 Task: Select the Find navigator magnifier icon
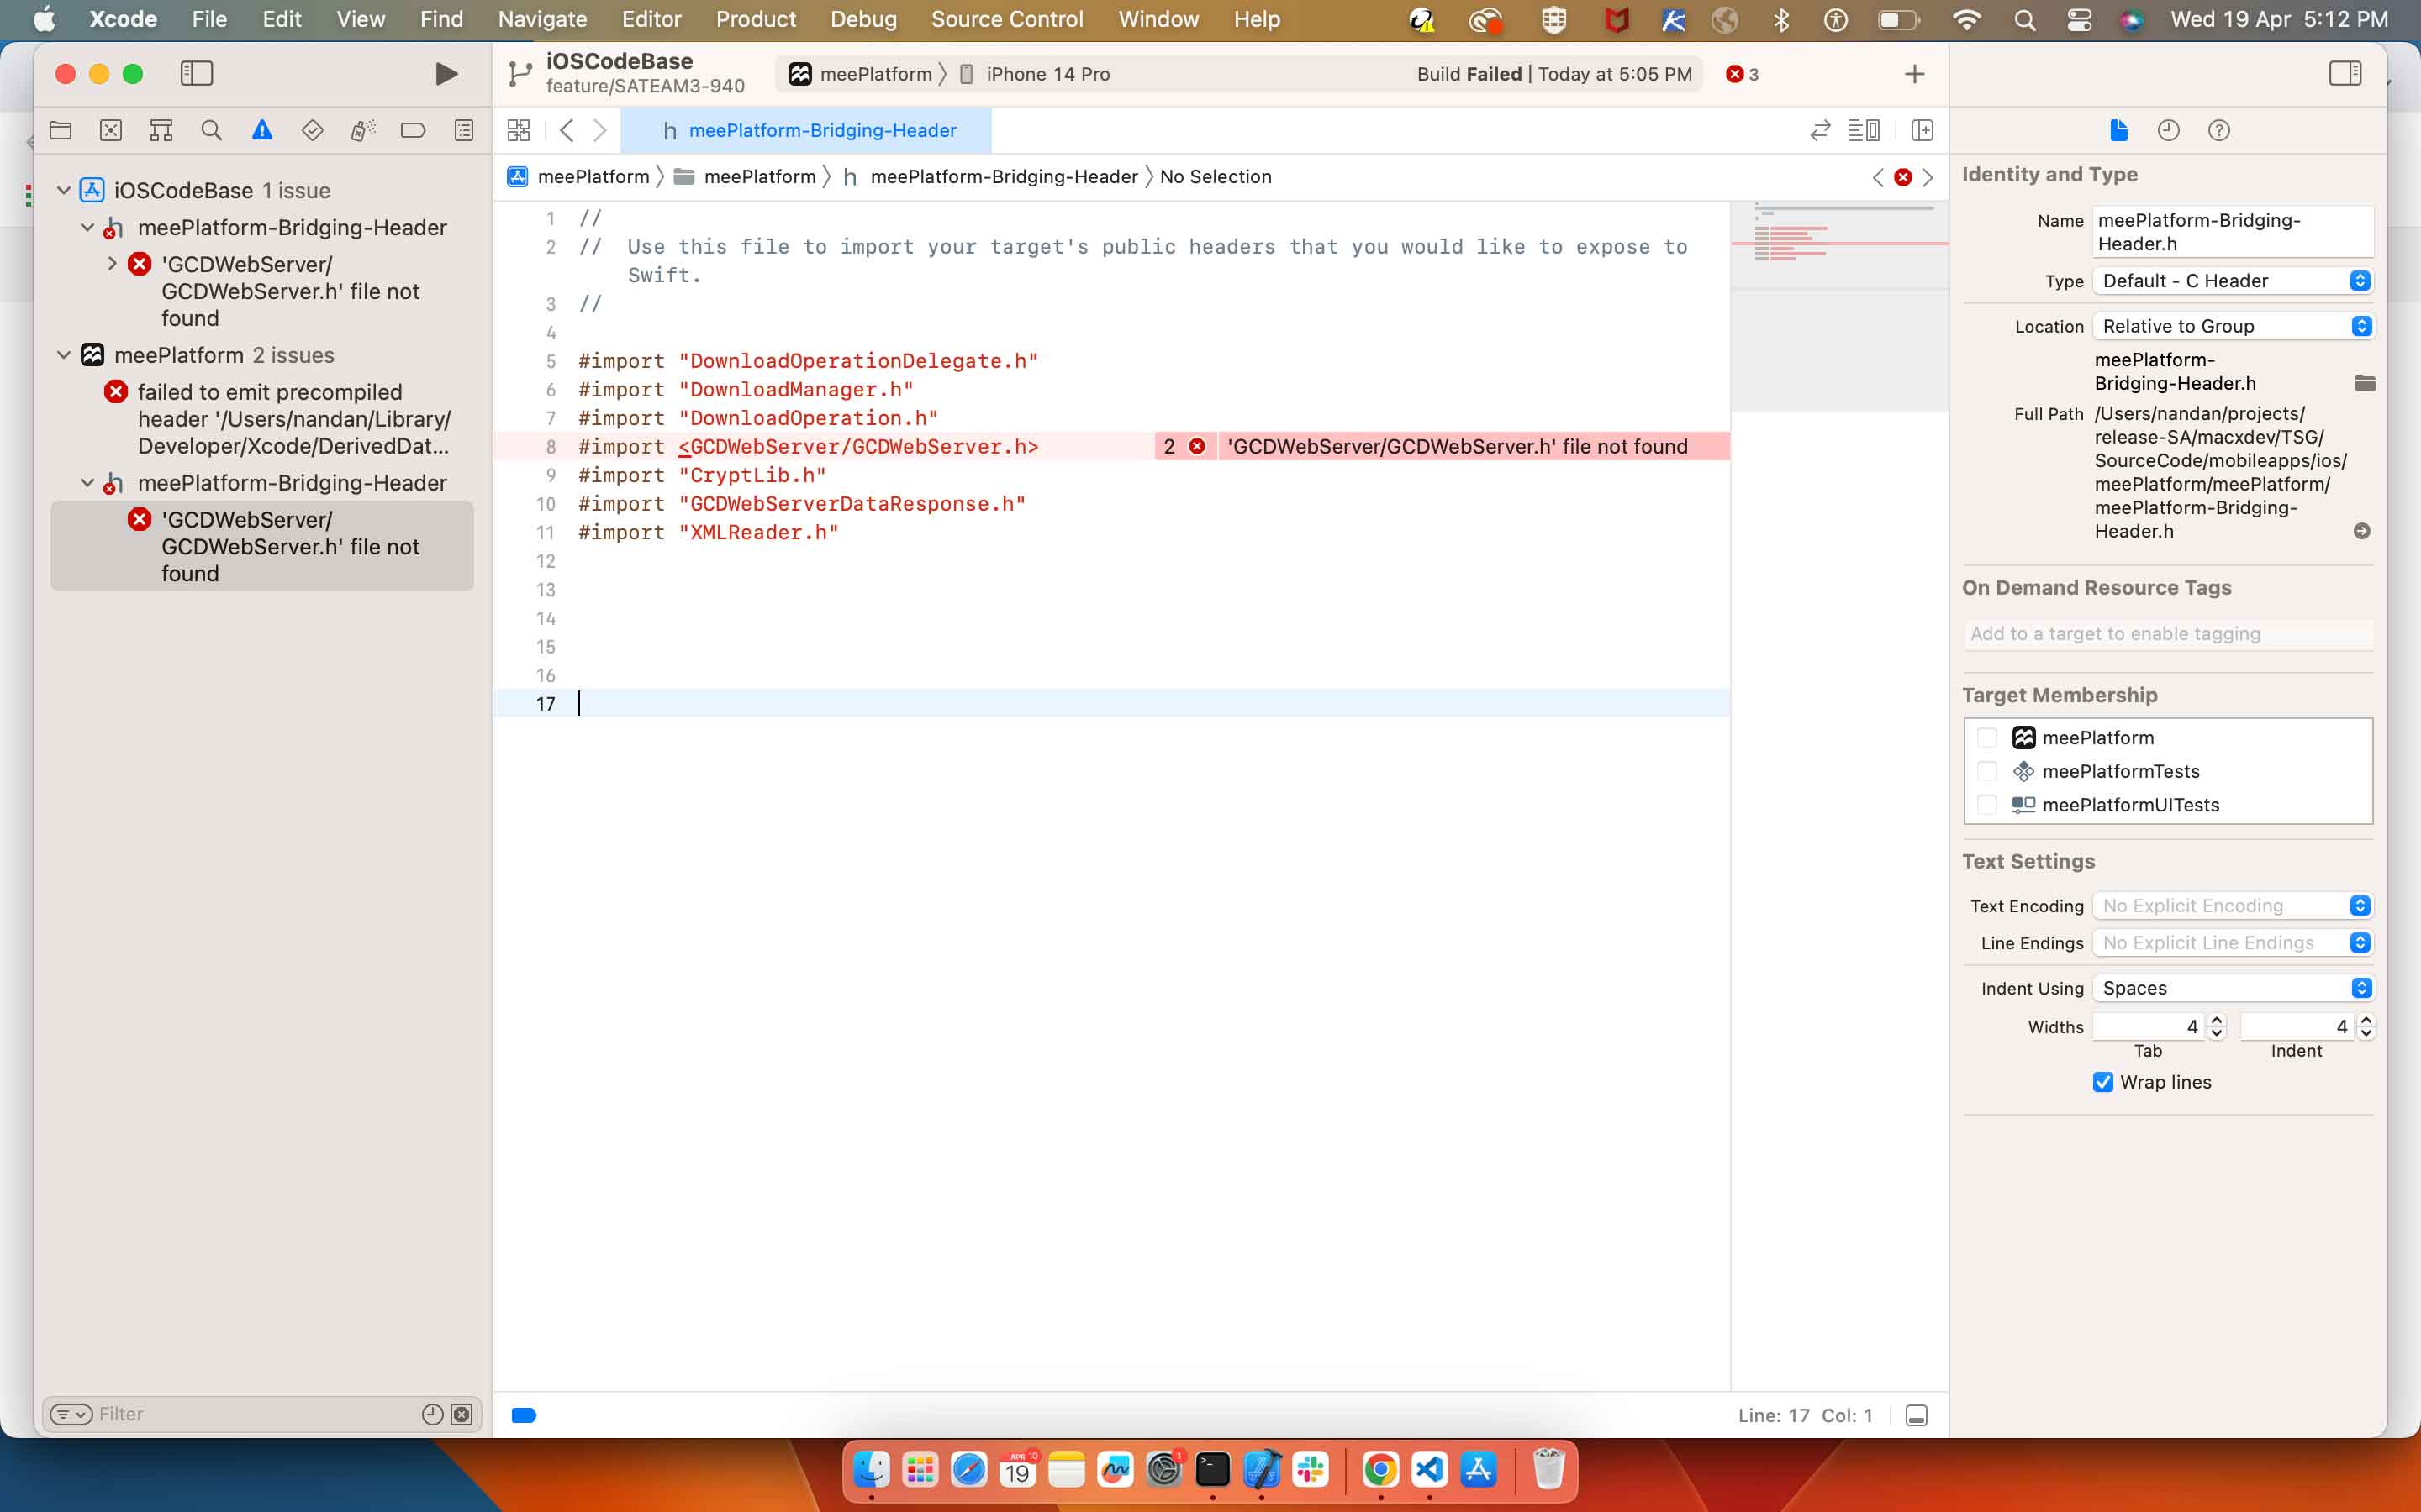[211, 130]
